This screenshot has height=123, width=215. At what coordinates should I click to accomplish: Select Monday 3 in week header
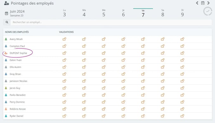point(64,13)
